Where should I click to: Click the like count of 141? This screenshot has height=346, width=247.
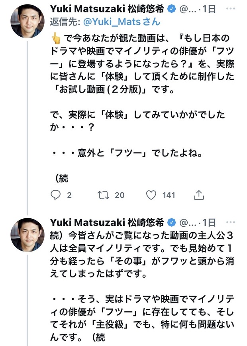pos(169,195)
